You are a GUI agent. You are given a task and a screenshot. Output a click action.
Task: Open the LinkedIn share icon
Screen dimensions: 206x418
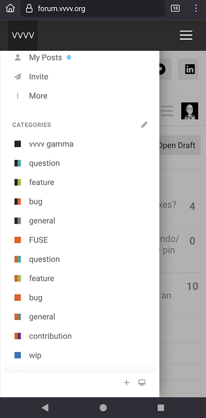[189, 69]
